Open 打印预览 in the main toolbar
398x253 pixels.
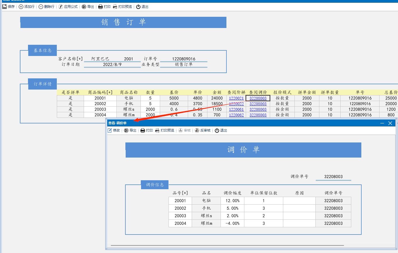[122, 7]
